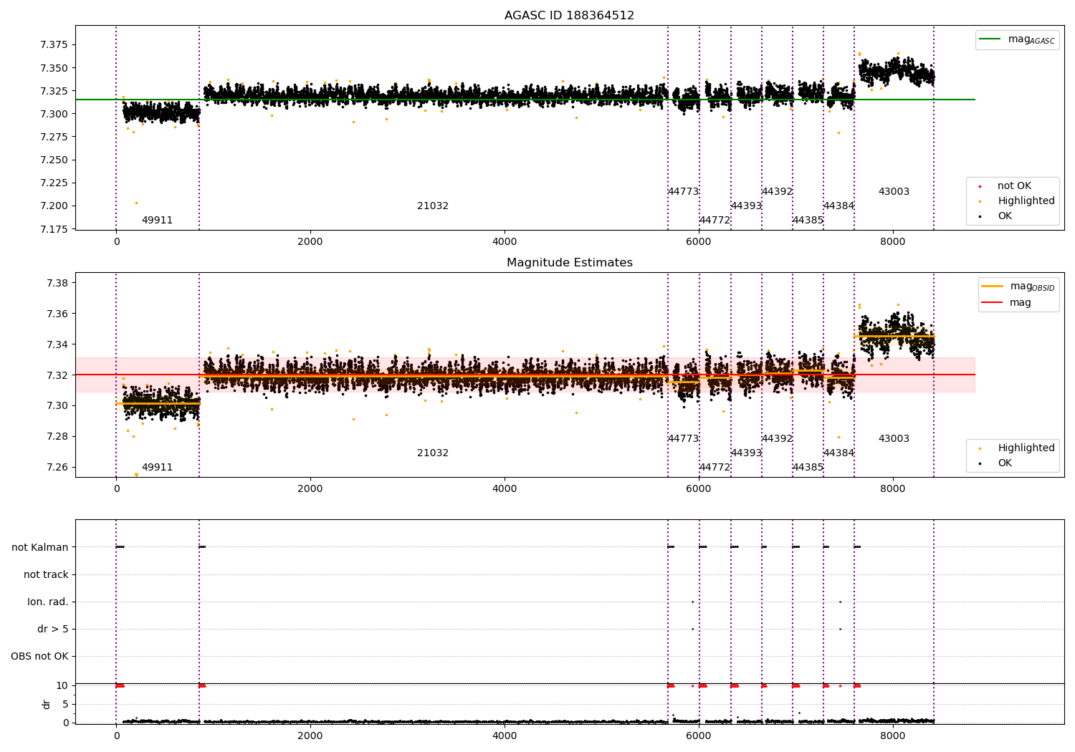This screenshot has height=752, width=1075.
Task: Click the 7.38 tick on middle plot
Action: click(57, 283)
